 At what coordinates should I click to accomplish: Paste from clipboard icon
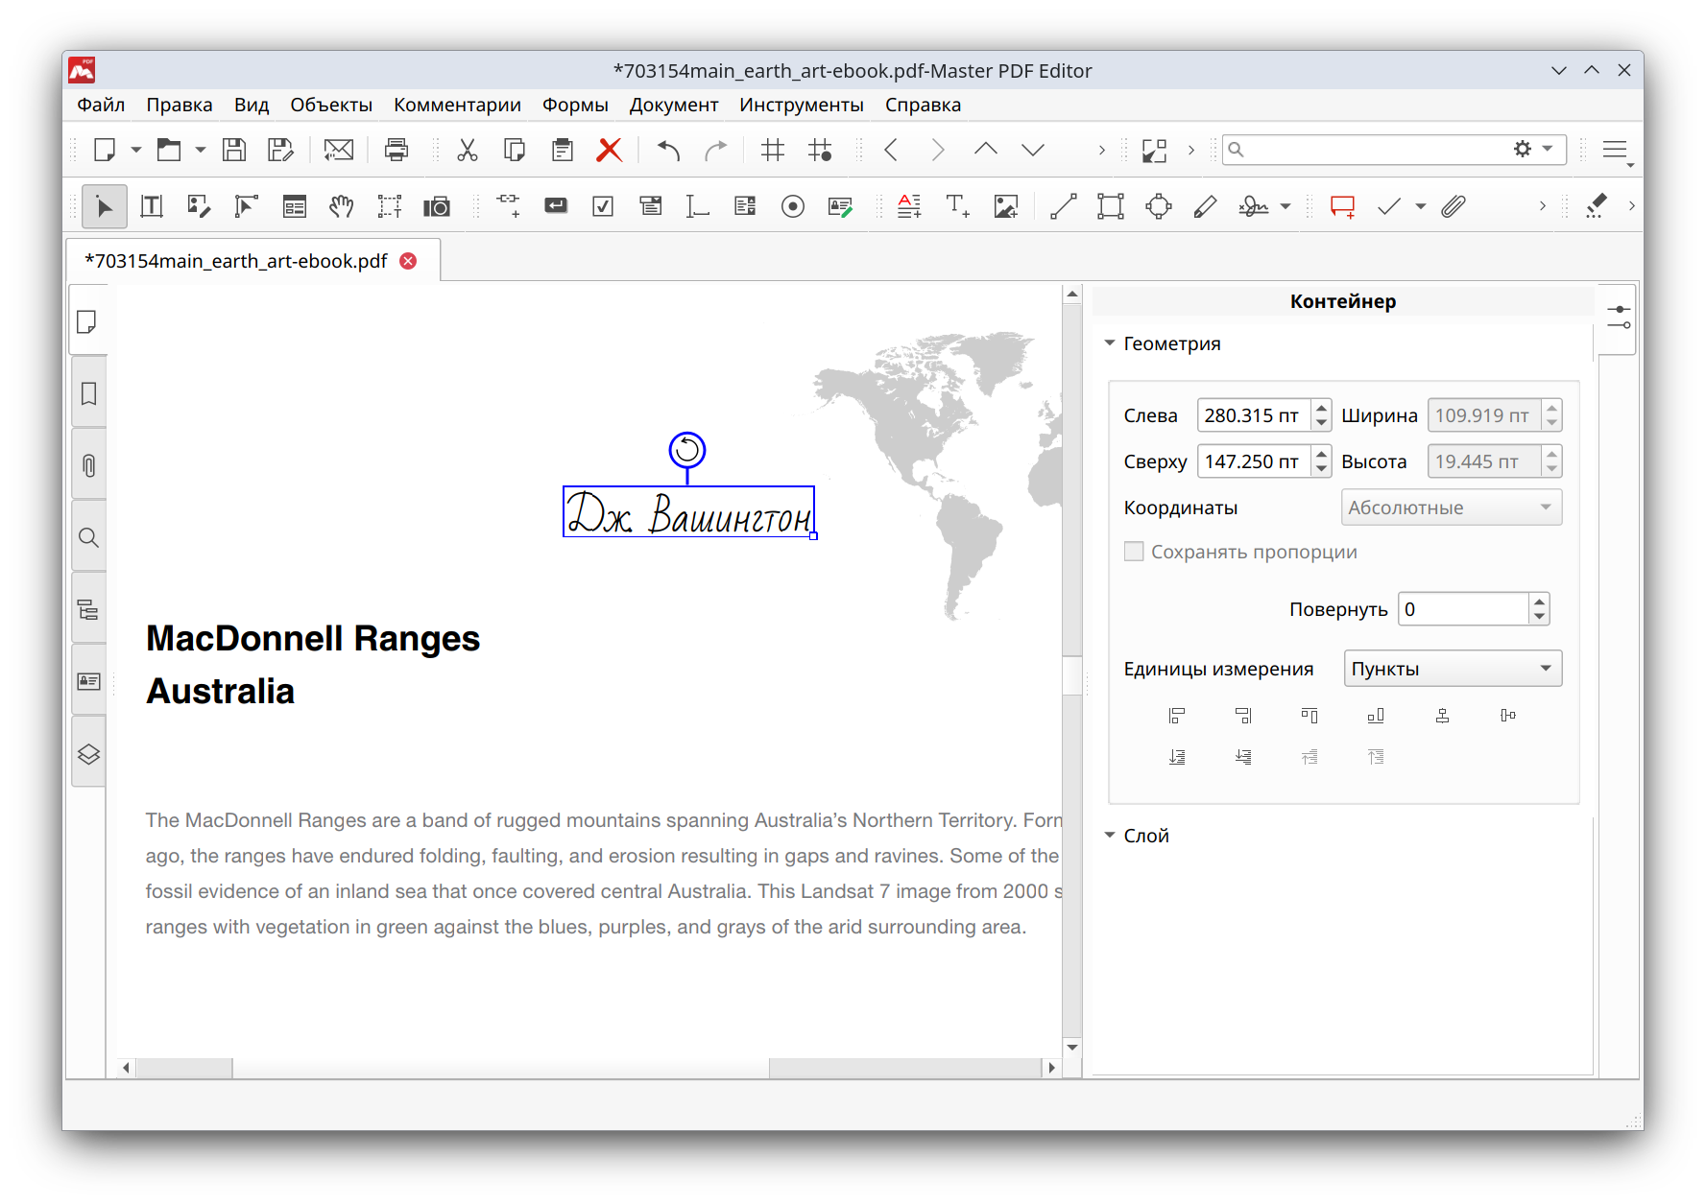point(563,150)
